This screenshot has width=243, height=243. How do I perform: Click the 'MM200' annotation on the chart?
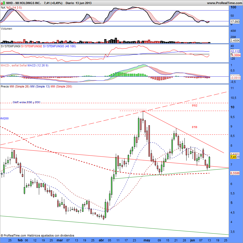click(x=4, y=119)
